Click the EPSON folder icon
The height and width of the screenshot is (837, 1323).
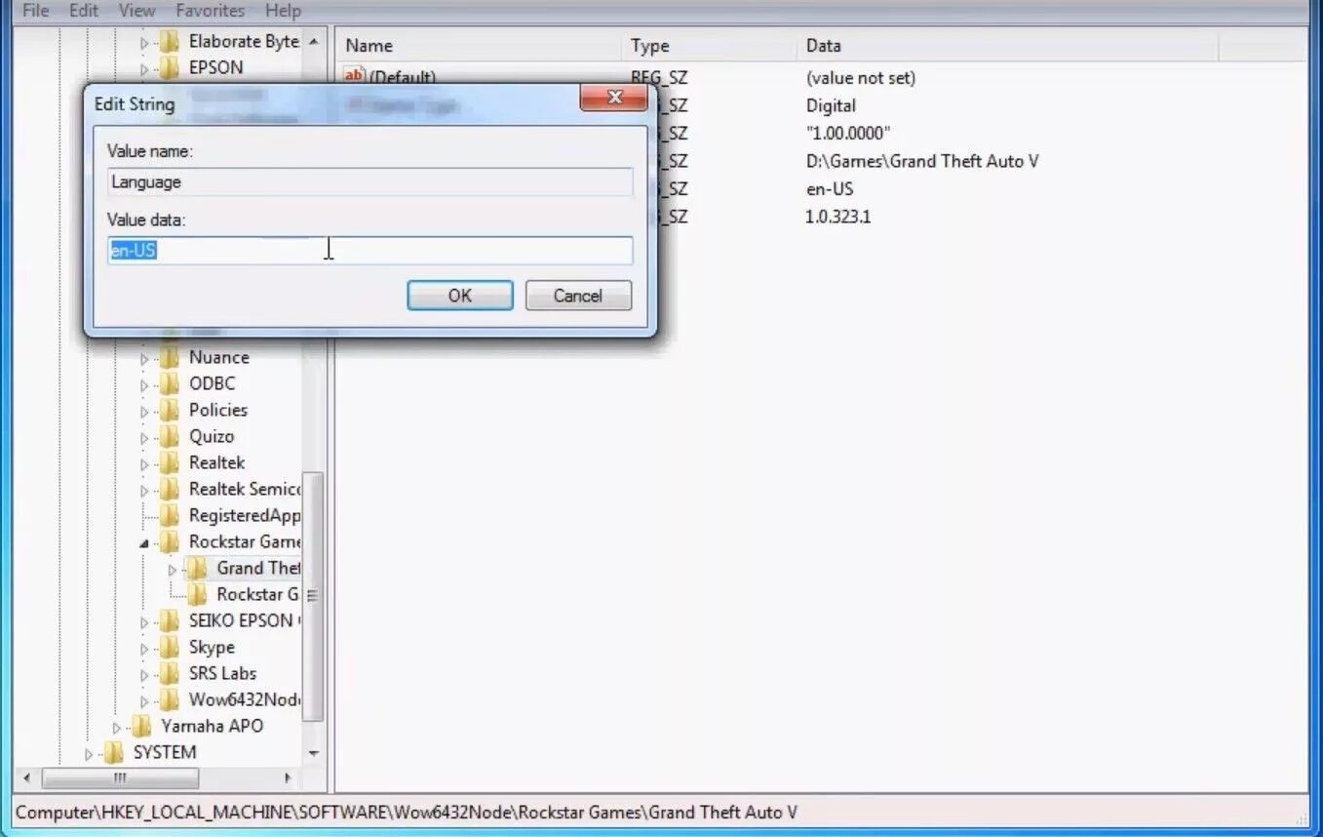tap(170, 67)
